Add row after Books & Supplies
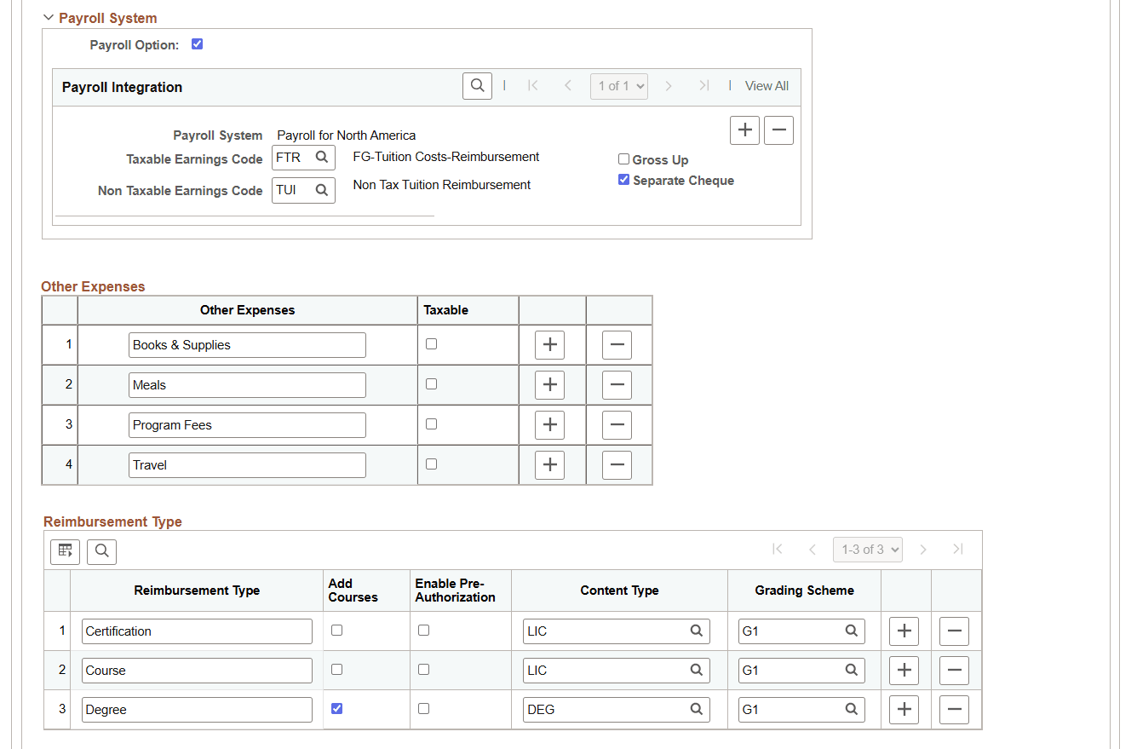1137x749 pixels. (549, 345)
